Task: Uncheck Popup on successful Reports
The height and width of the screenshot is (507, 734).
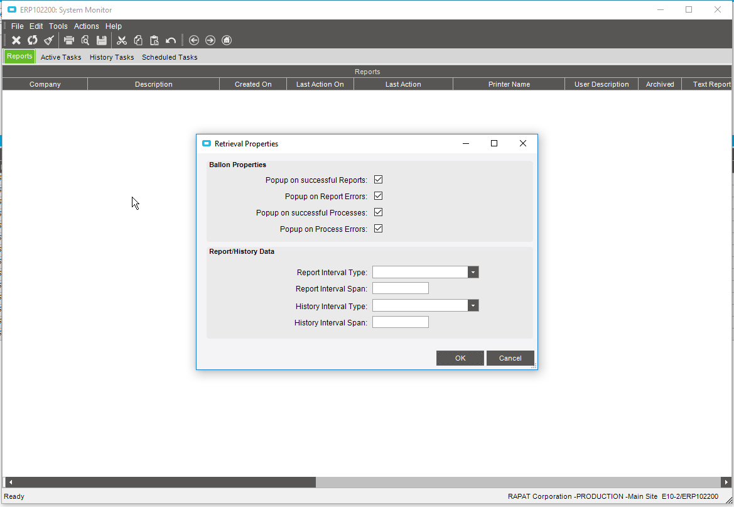Action: click(378, 180)
